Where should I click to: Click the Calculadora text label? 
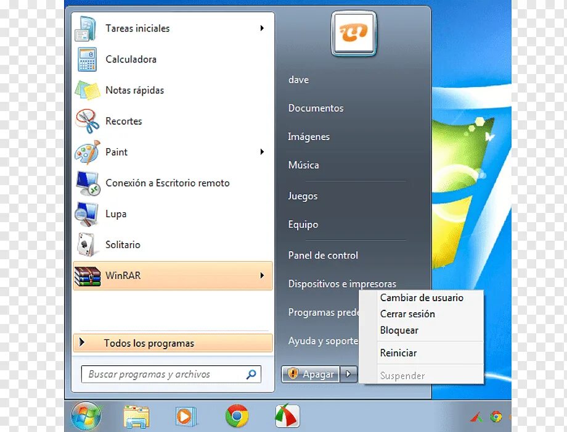tap(131, 59)
